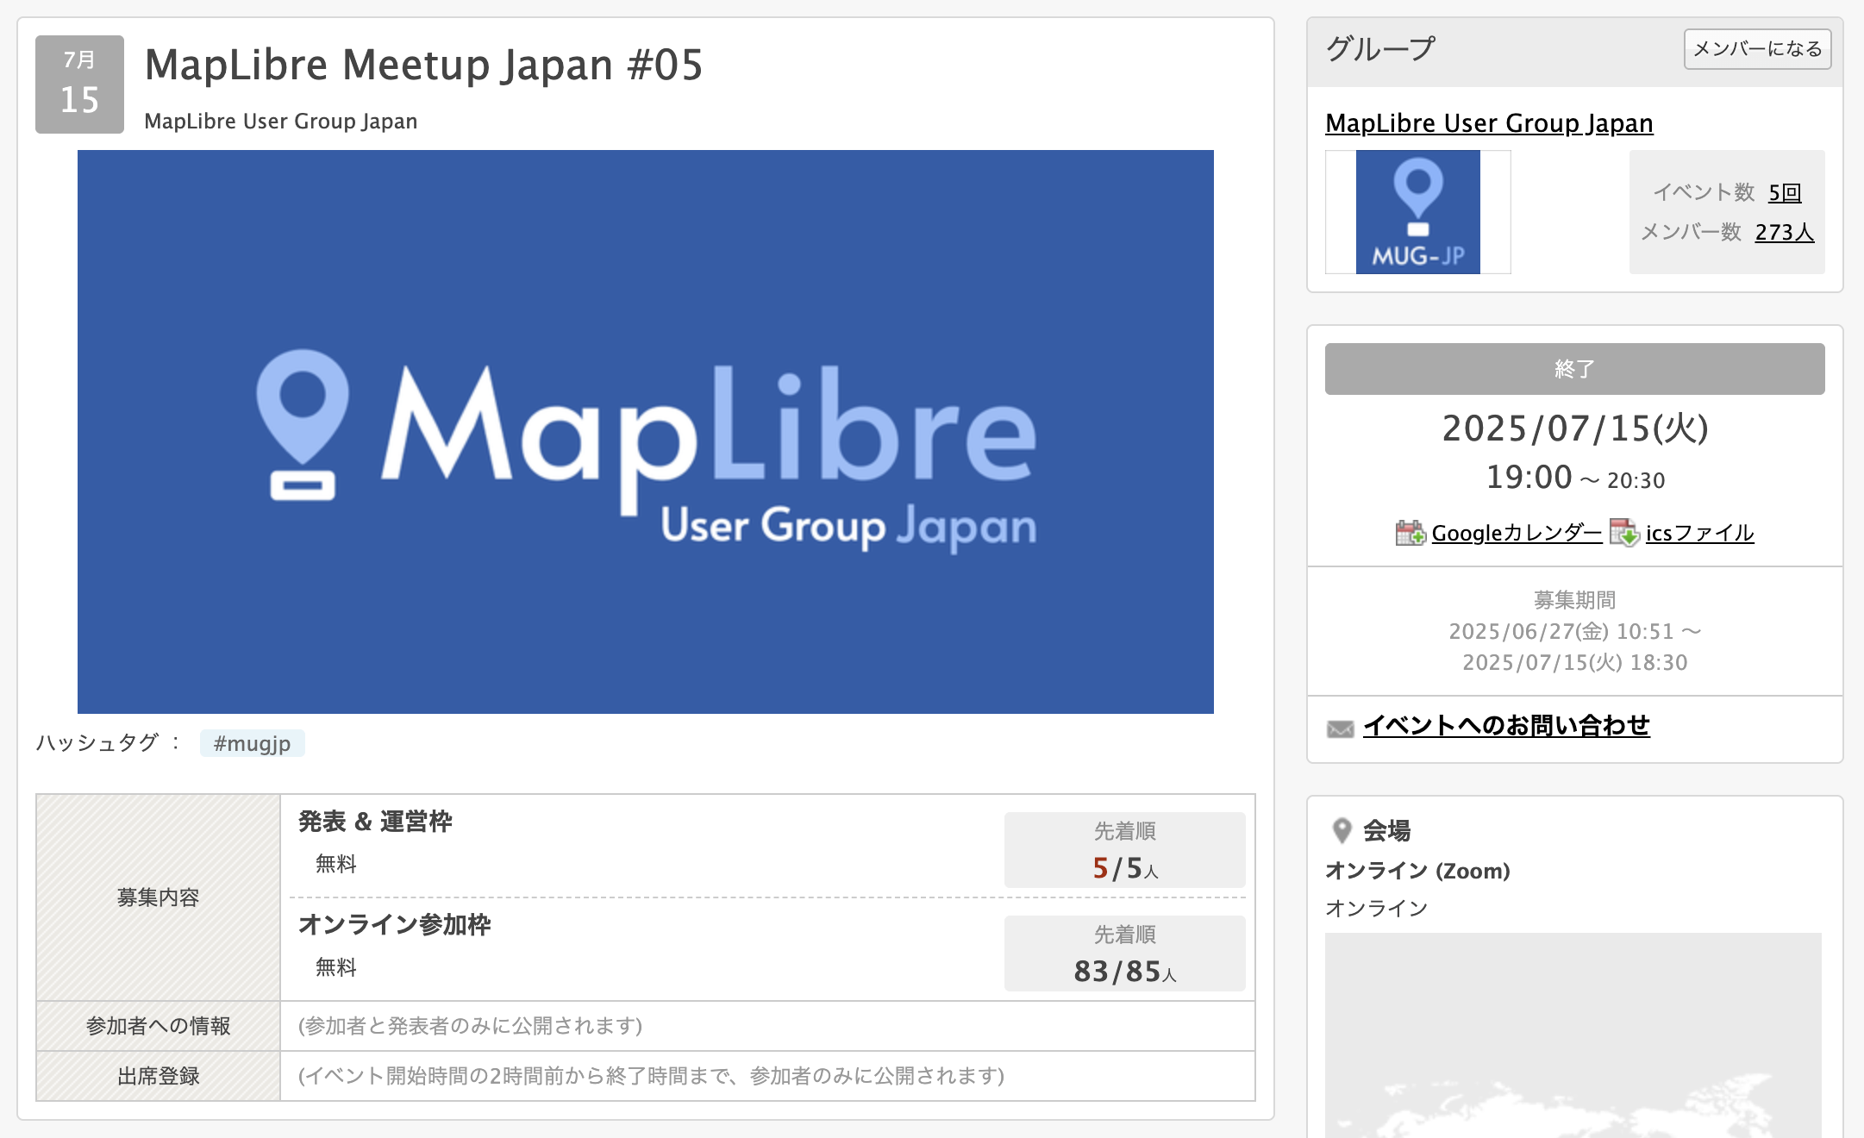Click the grey 終了 status button
This screenshot has height=1138, width=1864.
pos(1574,369)
